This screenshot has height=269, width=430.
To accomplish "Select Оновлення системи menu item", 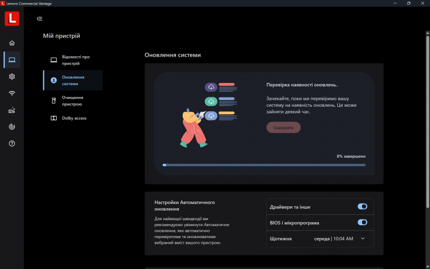I will tap(73, 80).
